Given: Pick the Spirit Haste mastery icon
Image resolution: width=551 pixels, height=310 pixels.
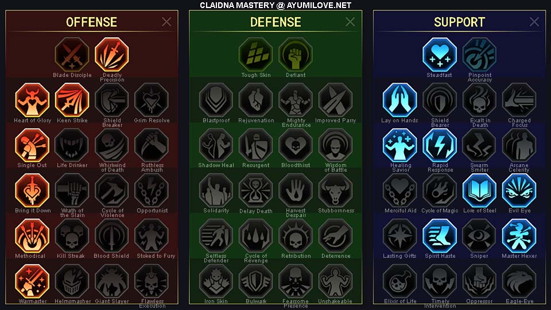Looking at the screenshot, I should click(440, 236).
